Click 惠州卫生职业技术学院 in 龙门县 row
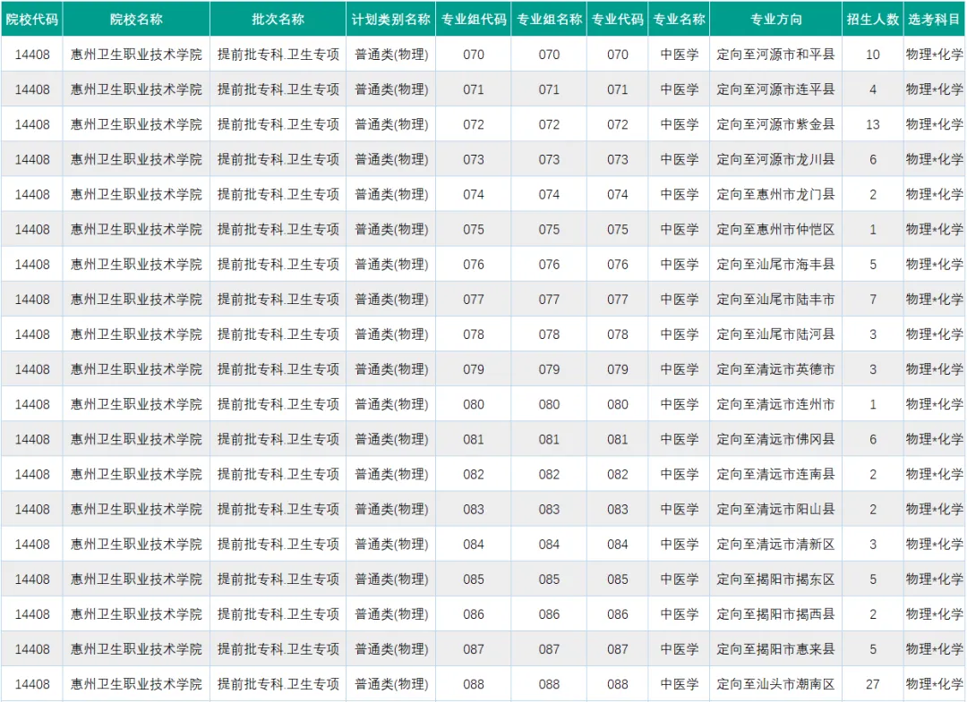 pos(136,195)
